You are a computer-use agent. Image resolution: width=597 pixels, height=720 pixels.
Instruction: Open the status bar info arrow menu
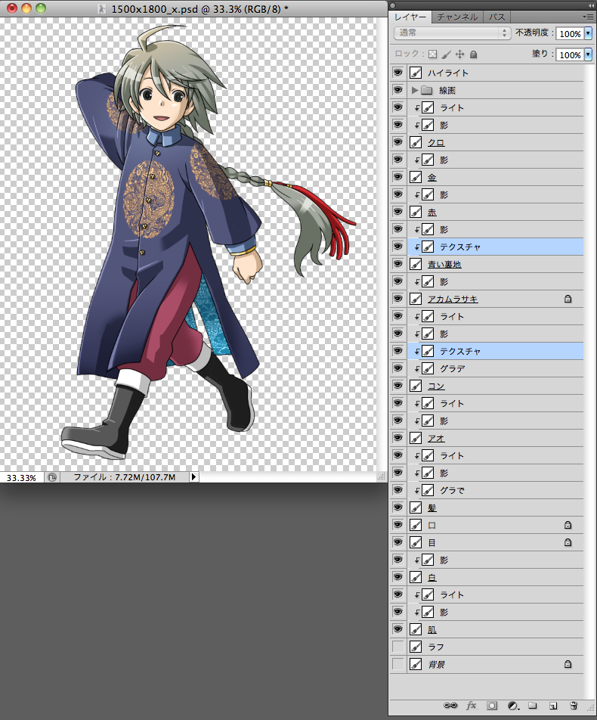coord(193,477)
